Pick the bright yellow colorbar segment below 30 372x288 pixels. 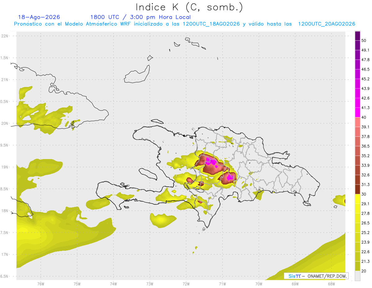[358, 199]
